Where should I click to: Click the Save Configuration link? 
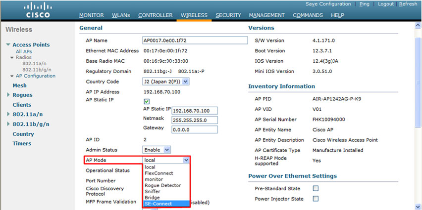click(328, 4)
